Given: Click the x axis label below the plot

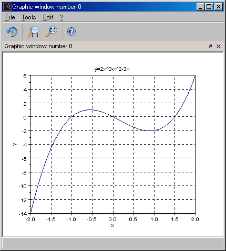Looking at the screenshot, I should [112, 225].
